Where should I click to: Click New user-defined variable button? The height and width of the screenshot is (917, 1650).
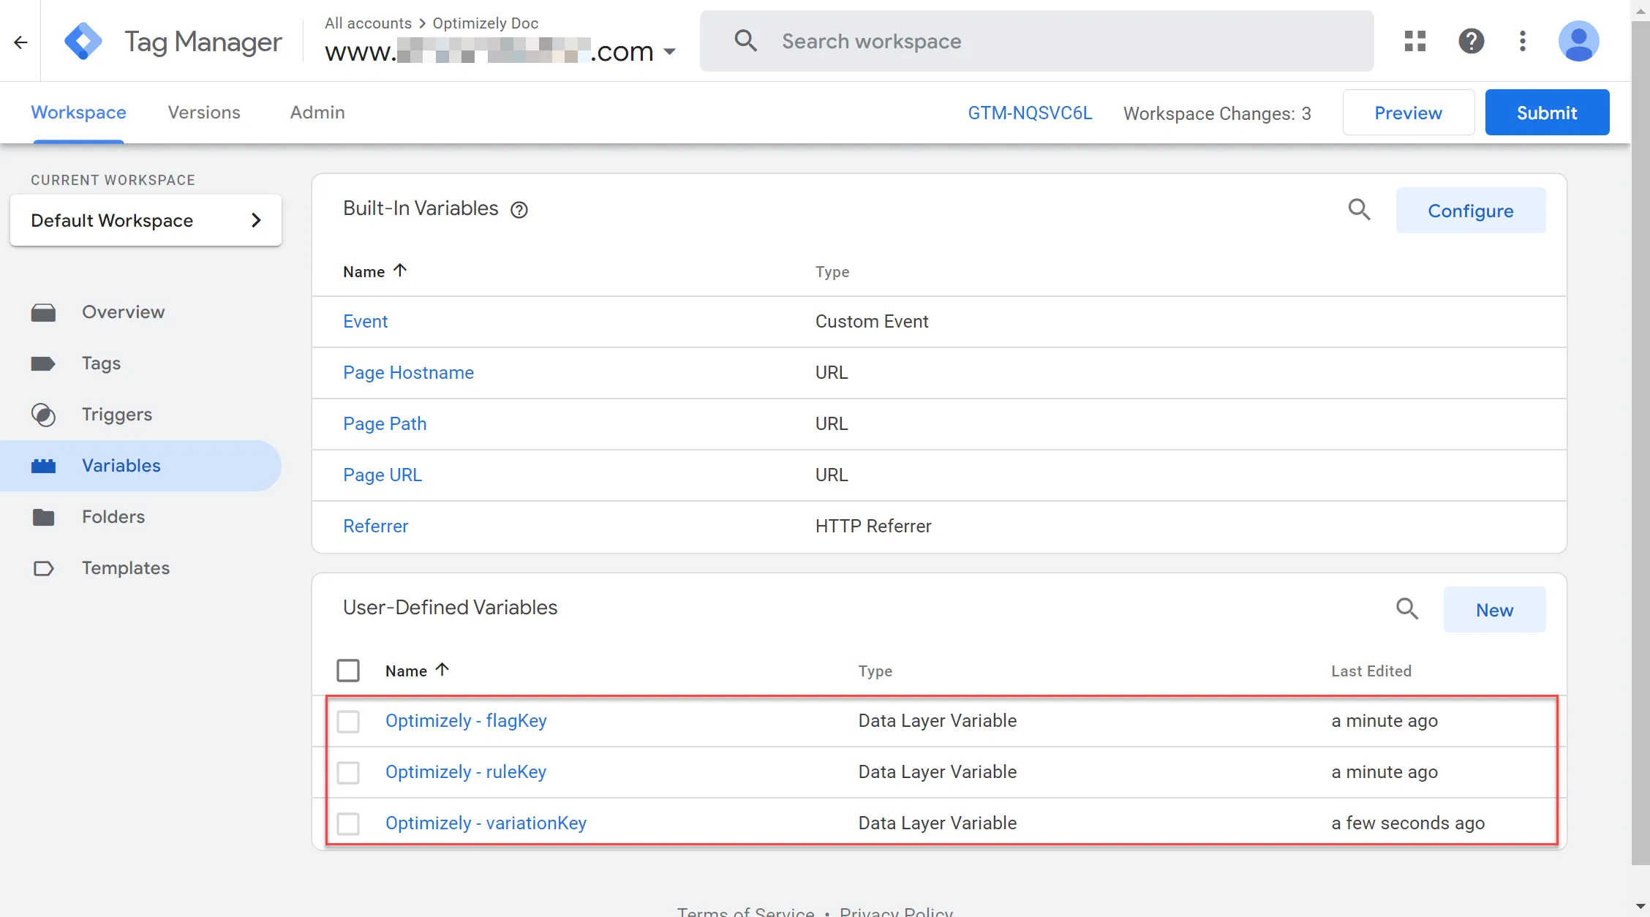(x=1494, y=610)
